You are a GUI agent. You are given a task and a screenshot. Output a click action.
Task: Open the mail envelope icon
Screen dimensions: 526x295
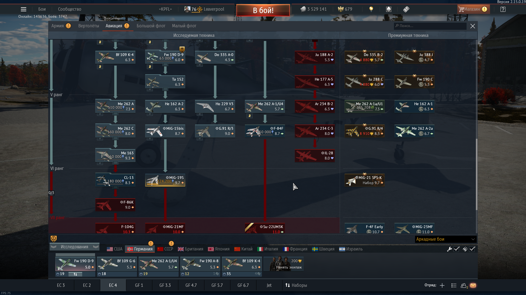tap(473, 285)
